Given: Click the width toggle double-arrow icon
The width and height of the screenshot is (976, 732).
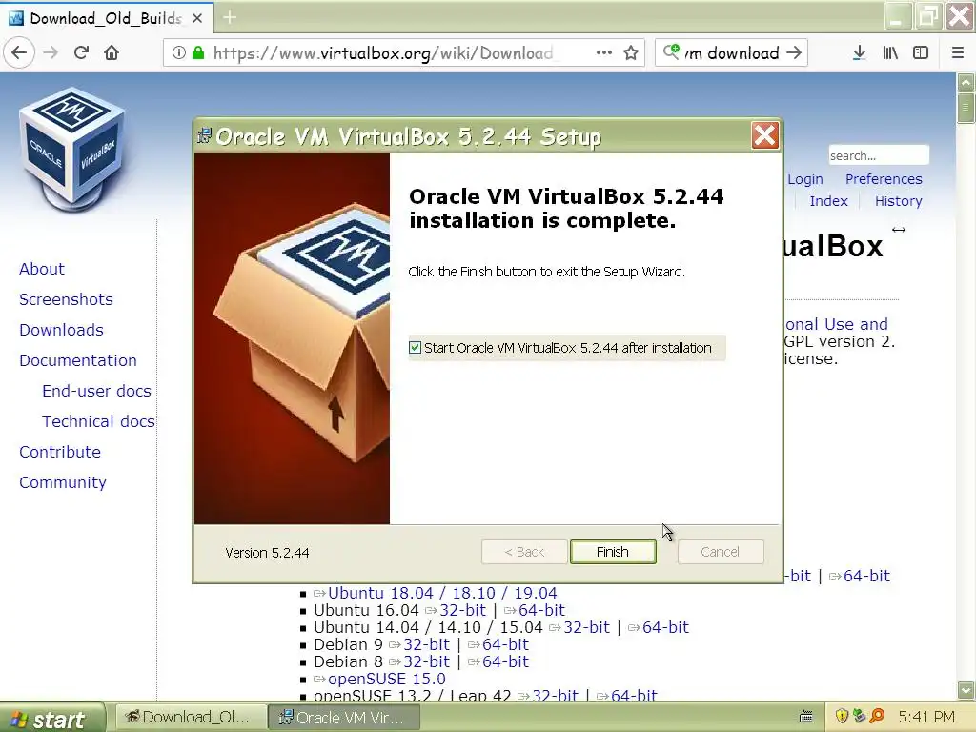Looking at the screenshot, I should (x=898, y=230).
